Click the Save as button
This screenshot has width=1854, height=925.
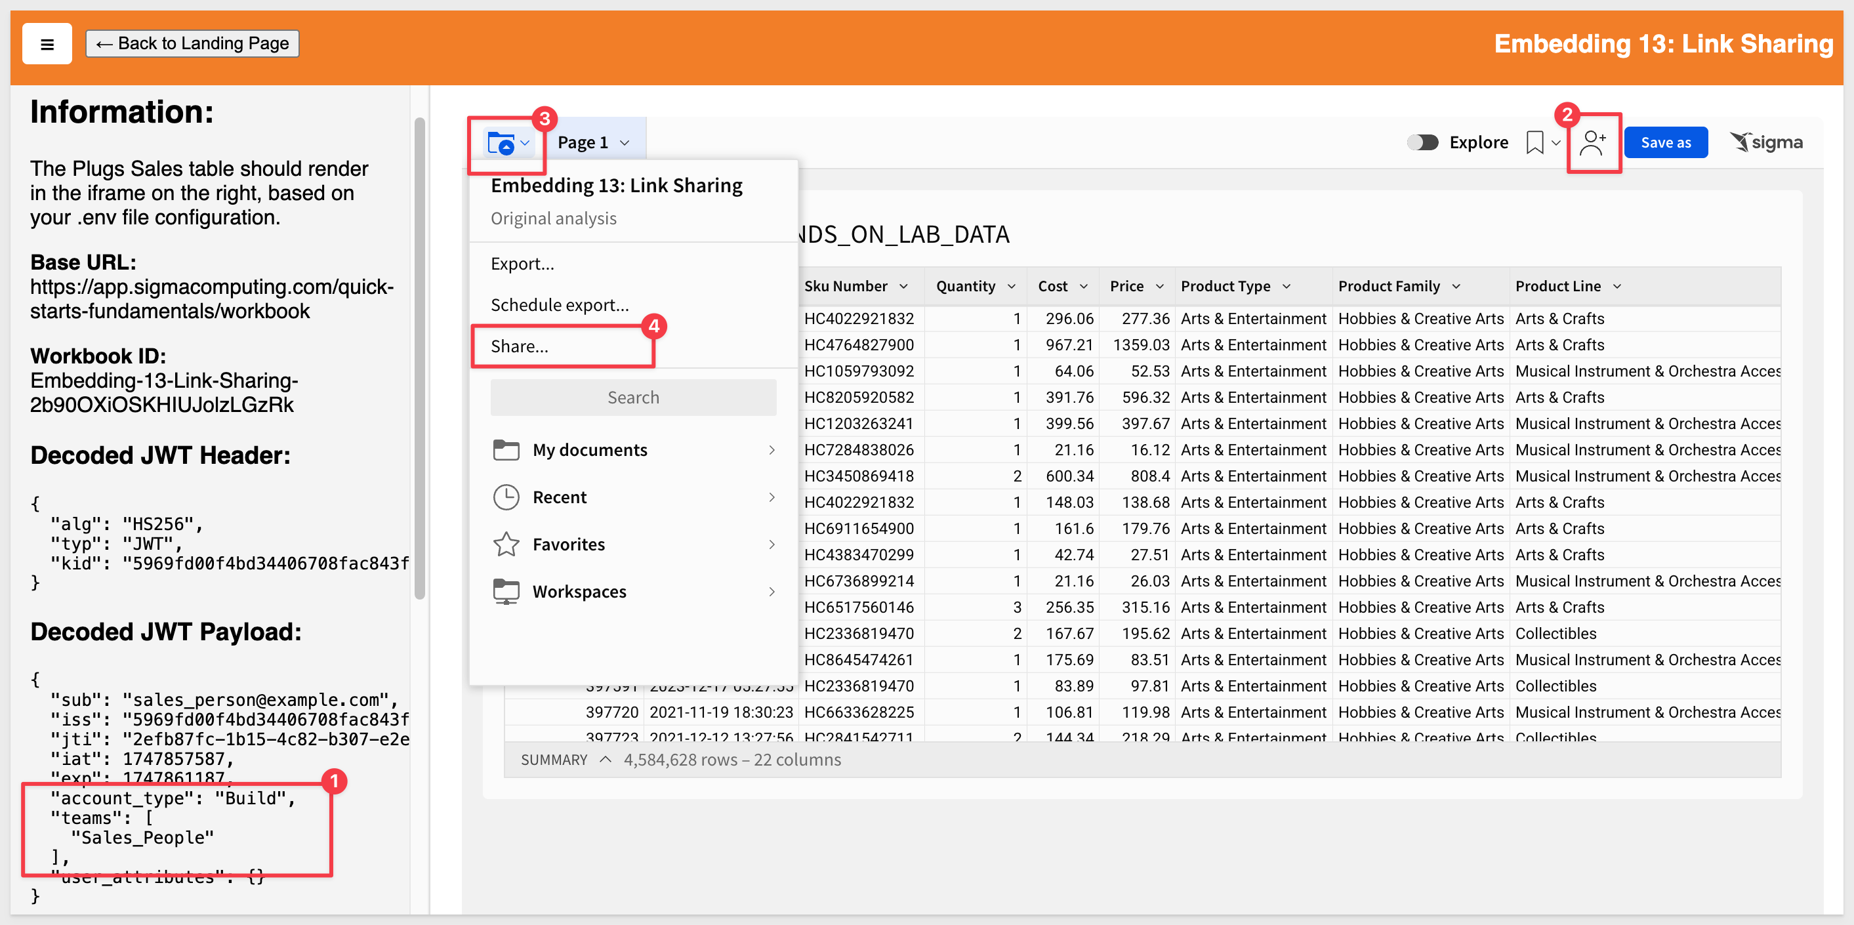point(1666,142)
